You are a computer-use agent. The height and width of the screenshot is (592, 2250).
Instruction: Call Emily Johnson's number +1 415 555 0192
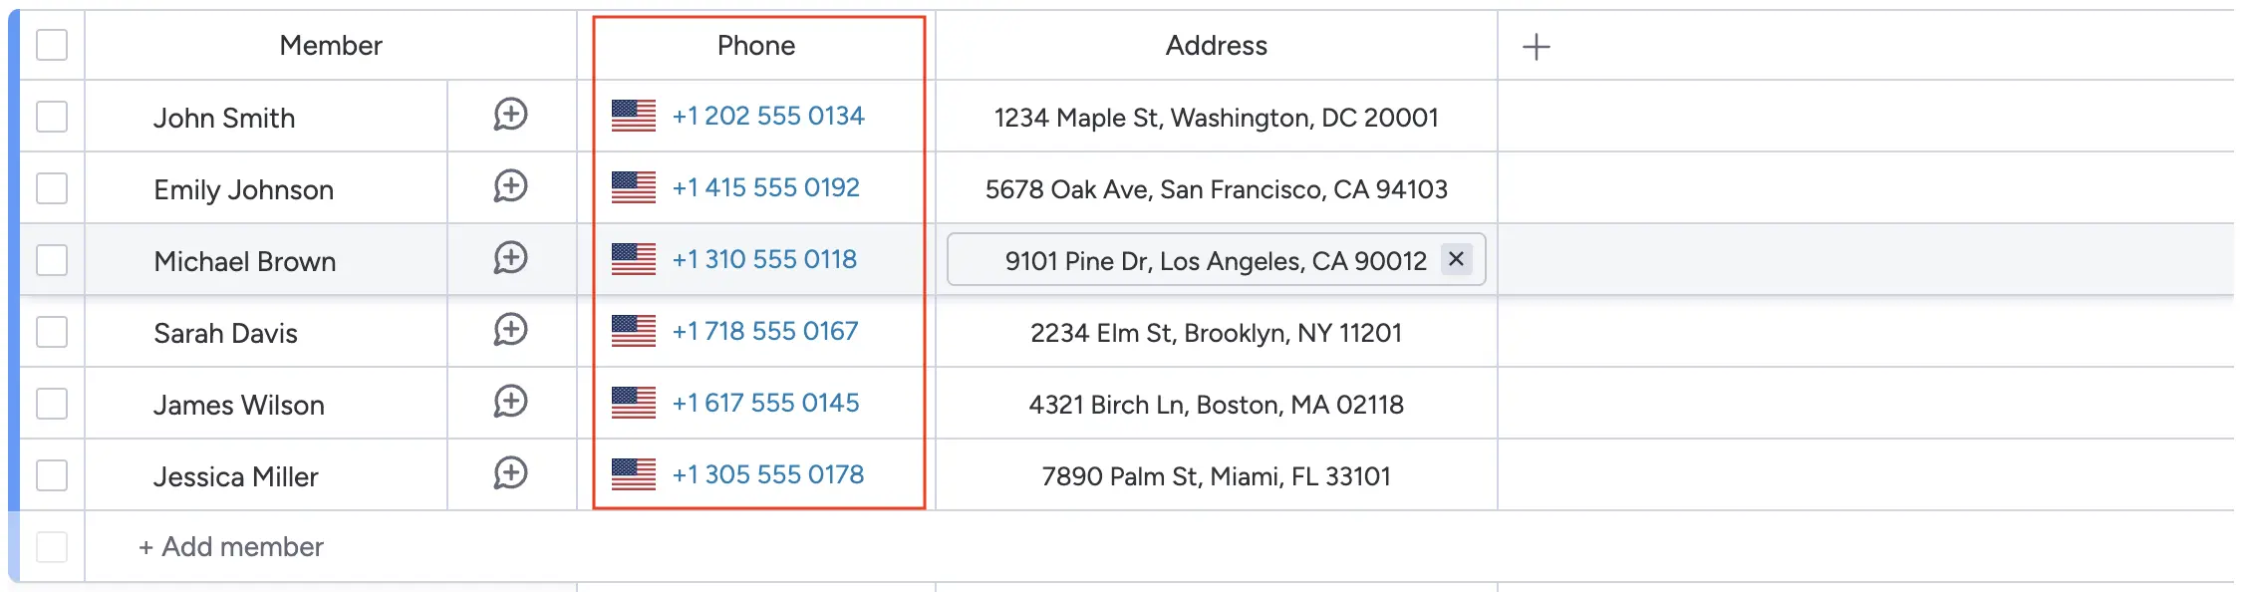click(x=765, y=187)
